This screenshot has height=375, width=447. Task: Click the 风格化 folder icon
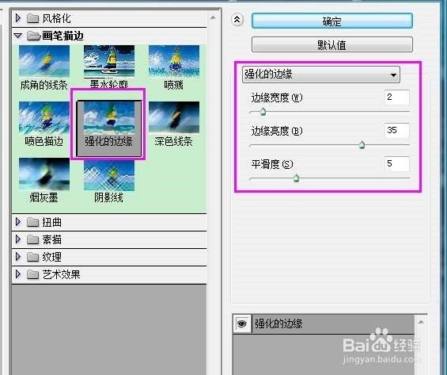[32, 18]
